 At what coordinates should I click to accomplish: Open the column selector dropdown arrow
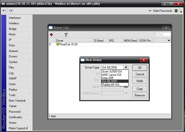(169, 40)
